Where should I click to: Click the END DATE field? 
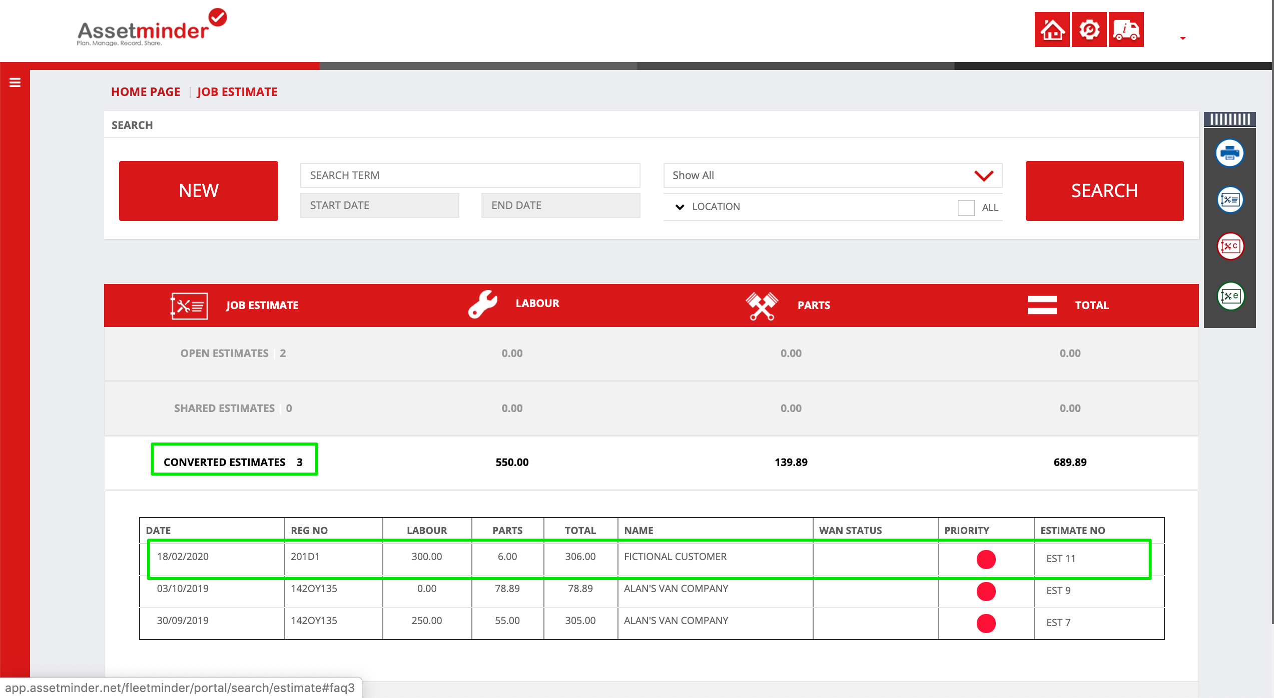(x=560, y=205)
